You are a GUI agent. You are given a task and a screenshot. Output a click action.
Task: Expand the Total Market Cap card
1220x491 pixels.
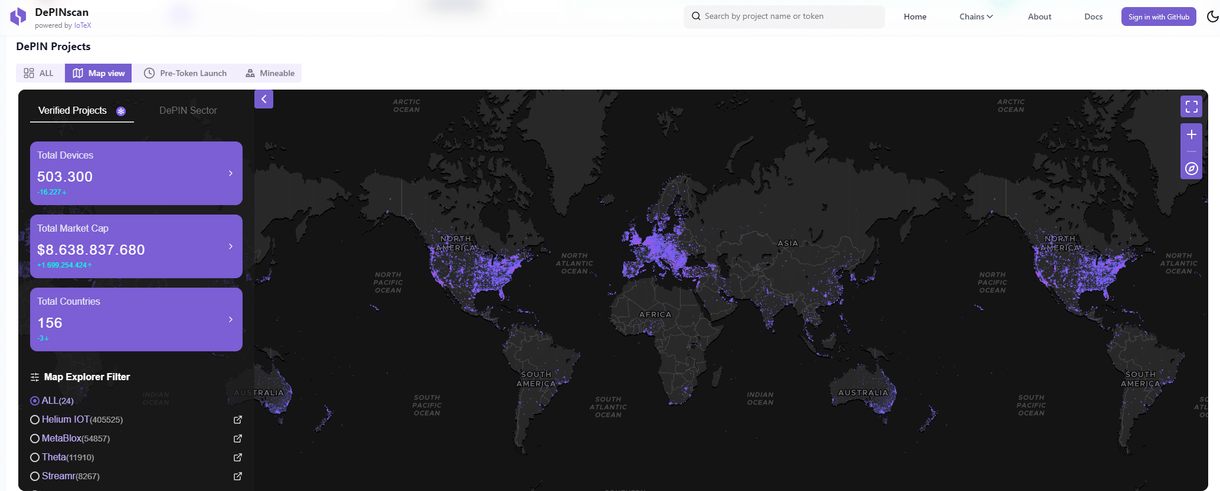click(x=230, y=246)
